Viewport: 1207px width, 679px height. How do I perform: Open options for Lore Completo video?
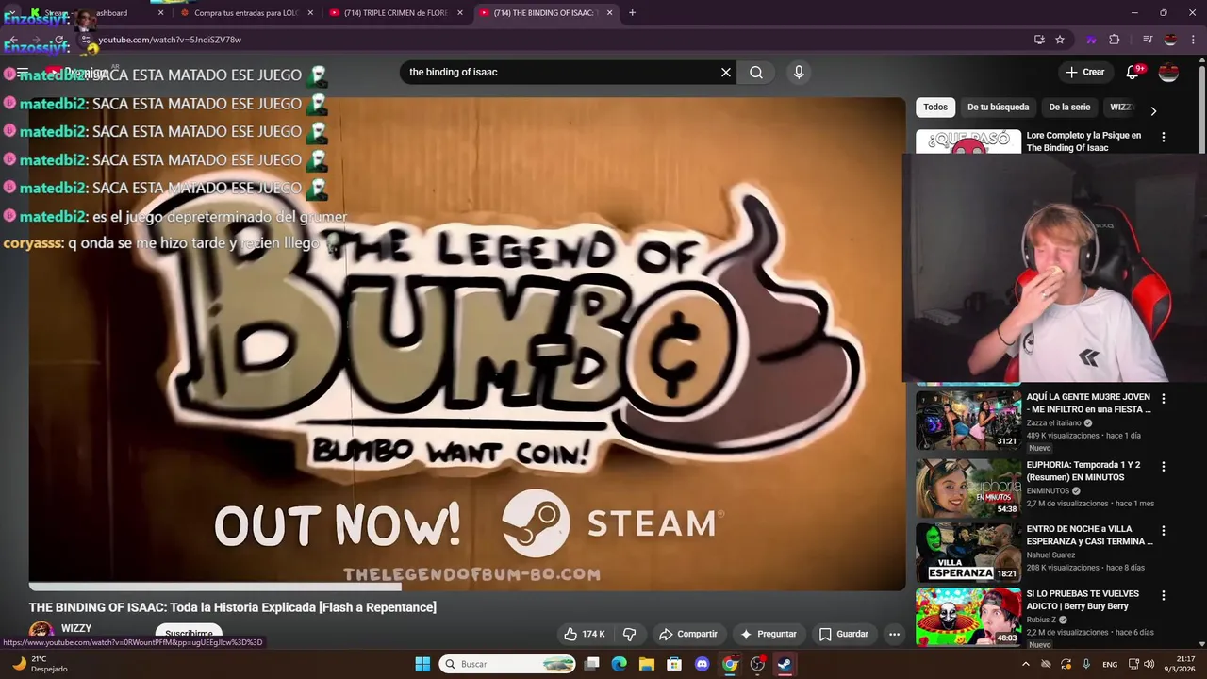click(1163, 137)
